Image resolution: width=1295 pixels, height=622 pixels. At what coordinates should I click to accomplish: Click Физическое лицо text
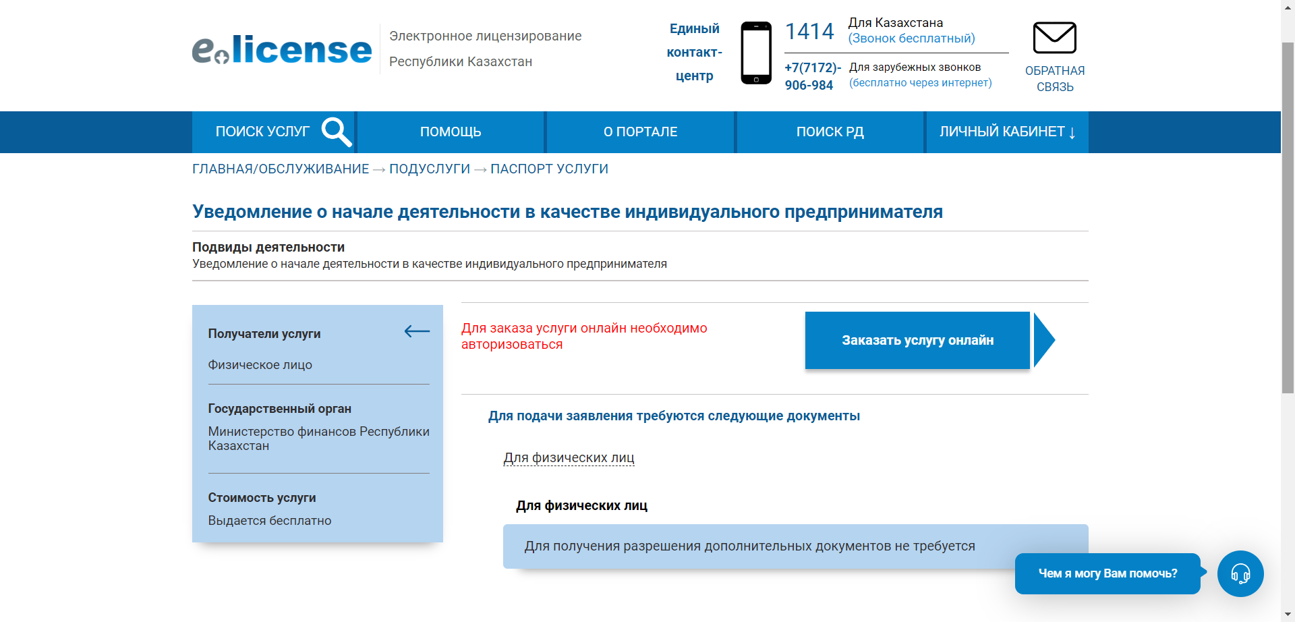pos(260,365)
